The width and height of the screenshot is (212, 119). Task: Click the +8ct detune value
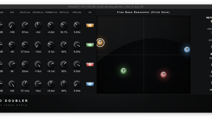click(38, 91)
